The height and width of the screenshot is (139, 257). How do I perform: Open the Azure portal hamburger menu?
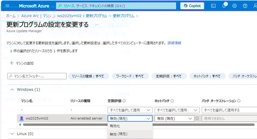coord(7,6)
